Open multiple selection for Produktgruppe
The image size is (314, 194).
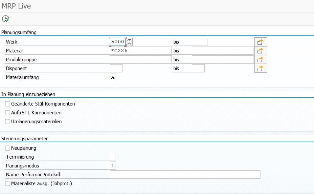point(261,59)
